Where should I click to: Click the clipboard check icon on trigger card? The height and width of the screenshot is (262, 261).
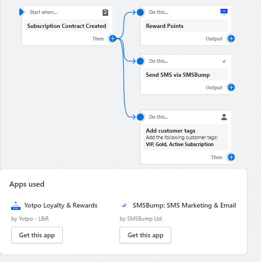pos(105,13)
